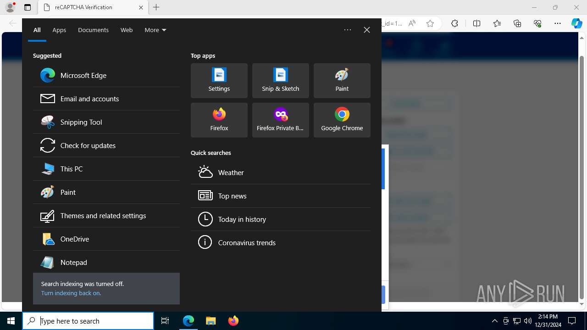
Task: Open the Copilot sidebar
Action: pyautogui.click(x=577, y=23)
